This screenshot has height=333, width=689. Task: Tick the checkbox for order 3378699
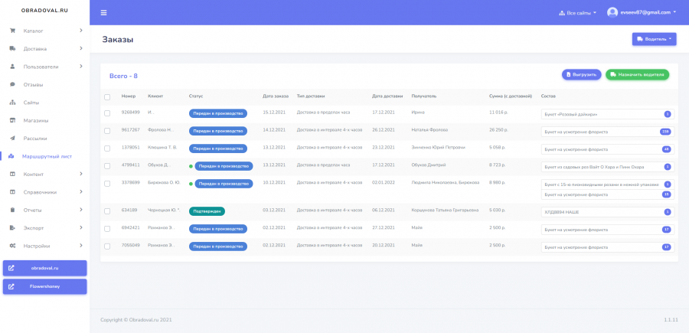click(x=107, y=184)
